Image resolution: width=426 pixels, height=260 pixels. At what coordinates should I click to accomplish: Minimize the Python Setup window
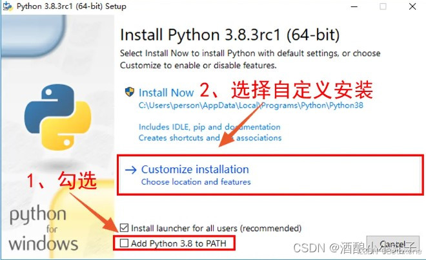(354, 6)
